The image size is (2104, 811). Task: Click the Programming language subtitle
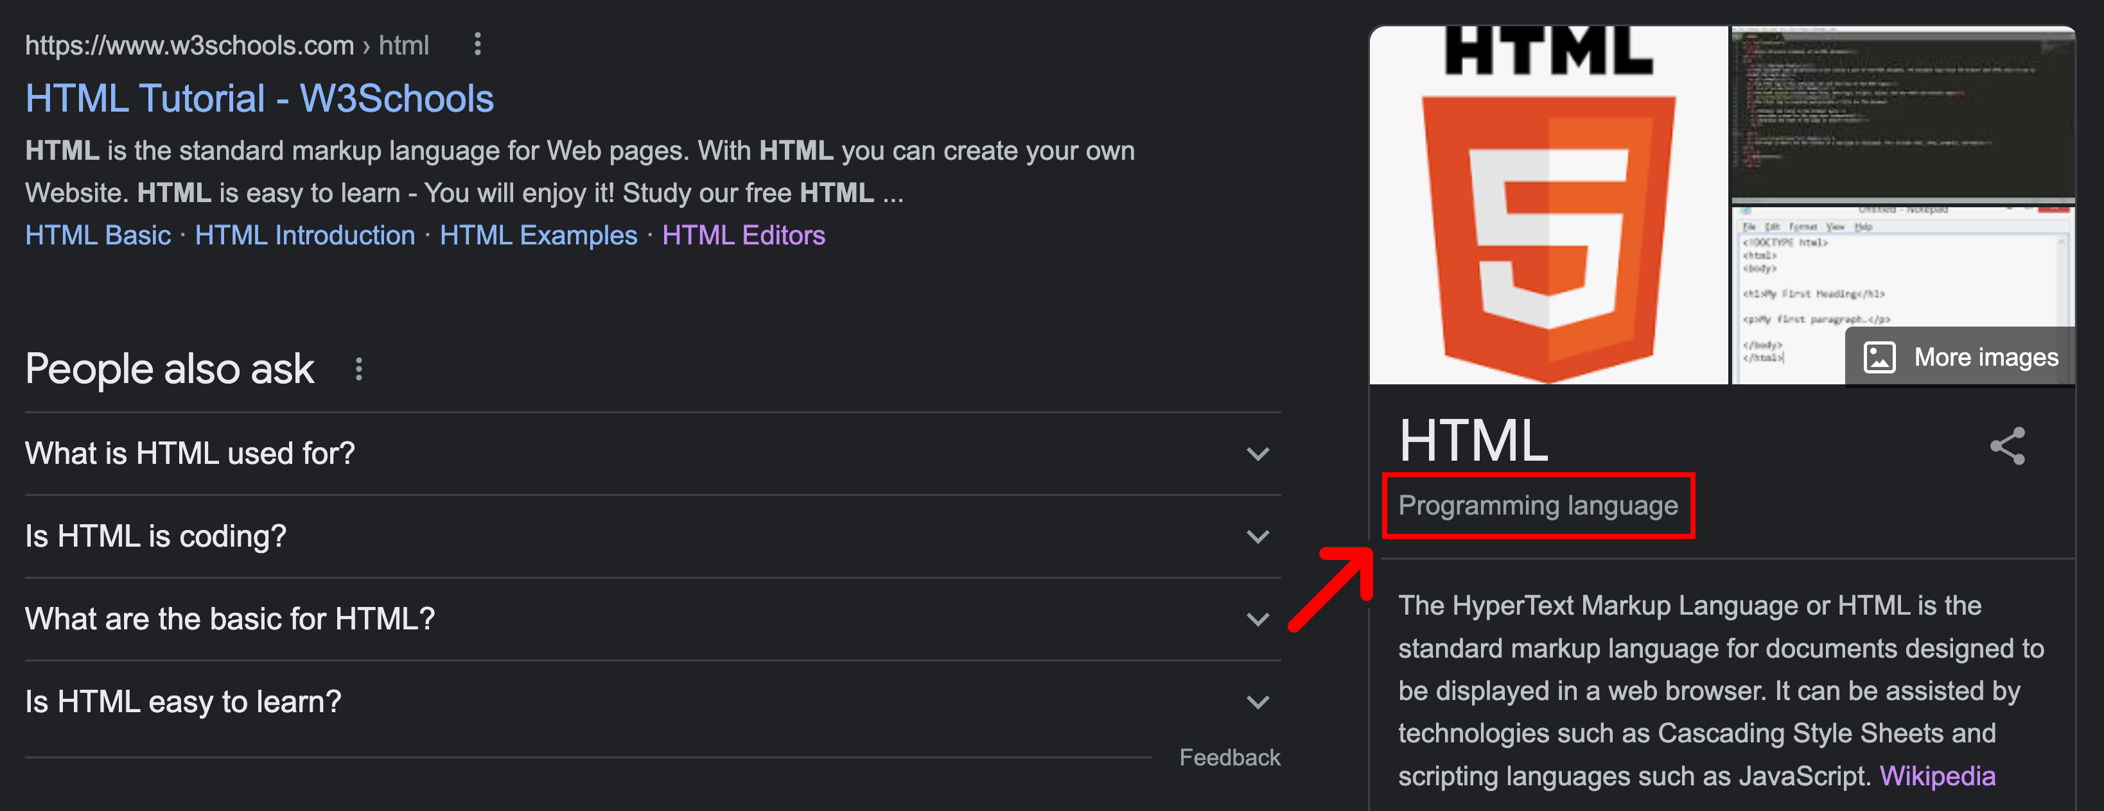(x=1538, y=506)
